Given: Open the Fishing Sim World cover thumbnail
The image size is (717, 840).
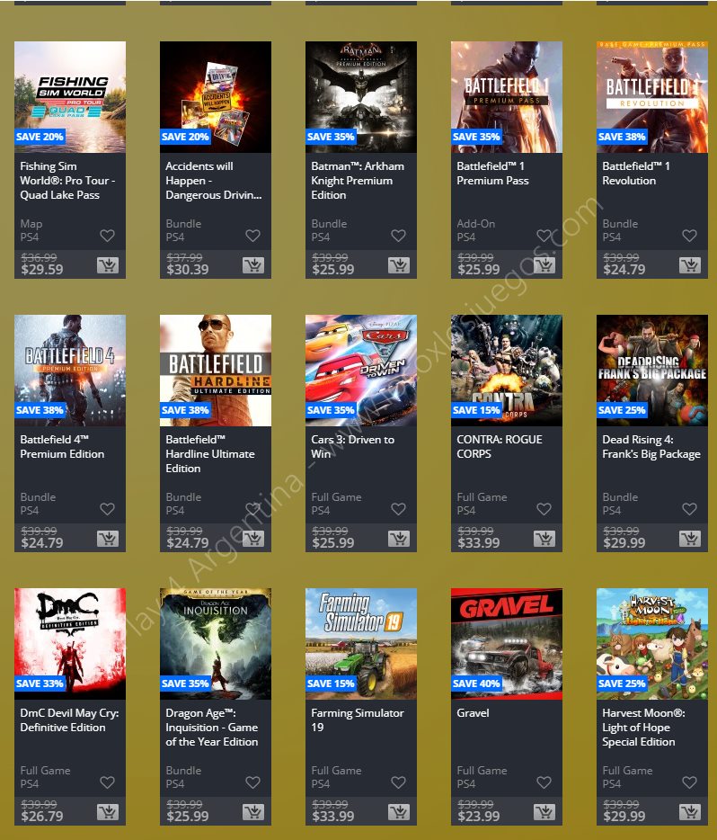Looking at the screenshot, I should (70, 97).
